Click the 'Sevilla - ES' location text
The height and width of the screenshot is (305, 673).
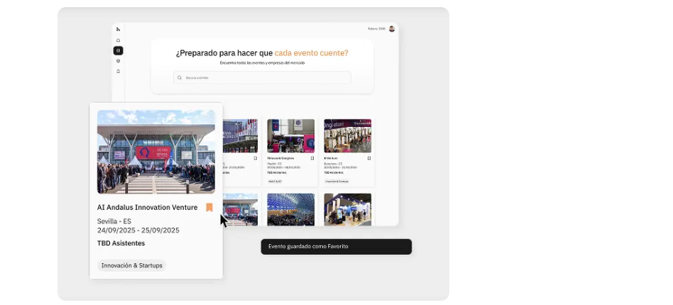coord(114,221)
